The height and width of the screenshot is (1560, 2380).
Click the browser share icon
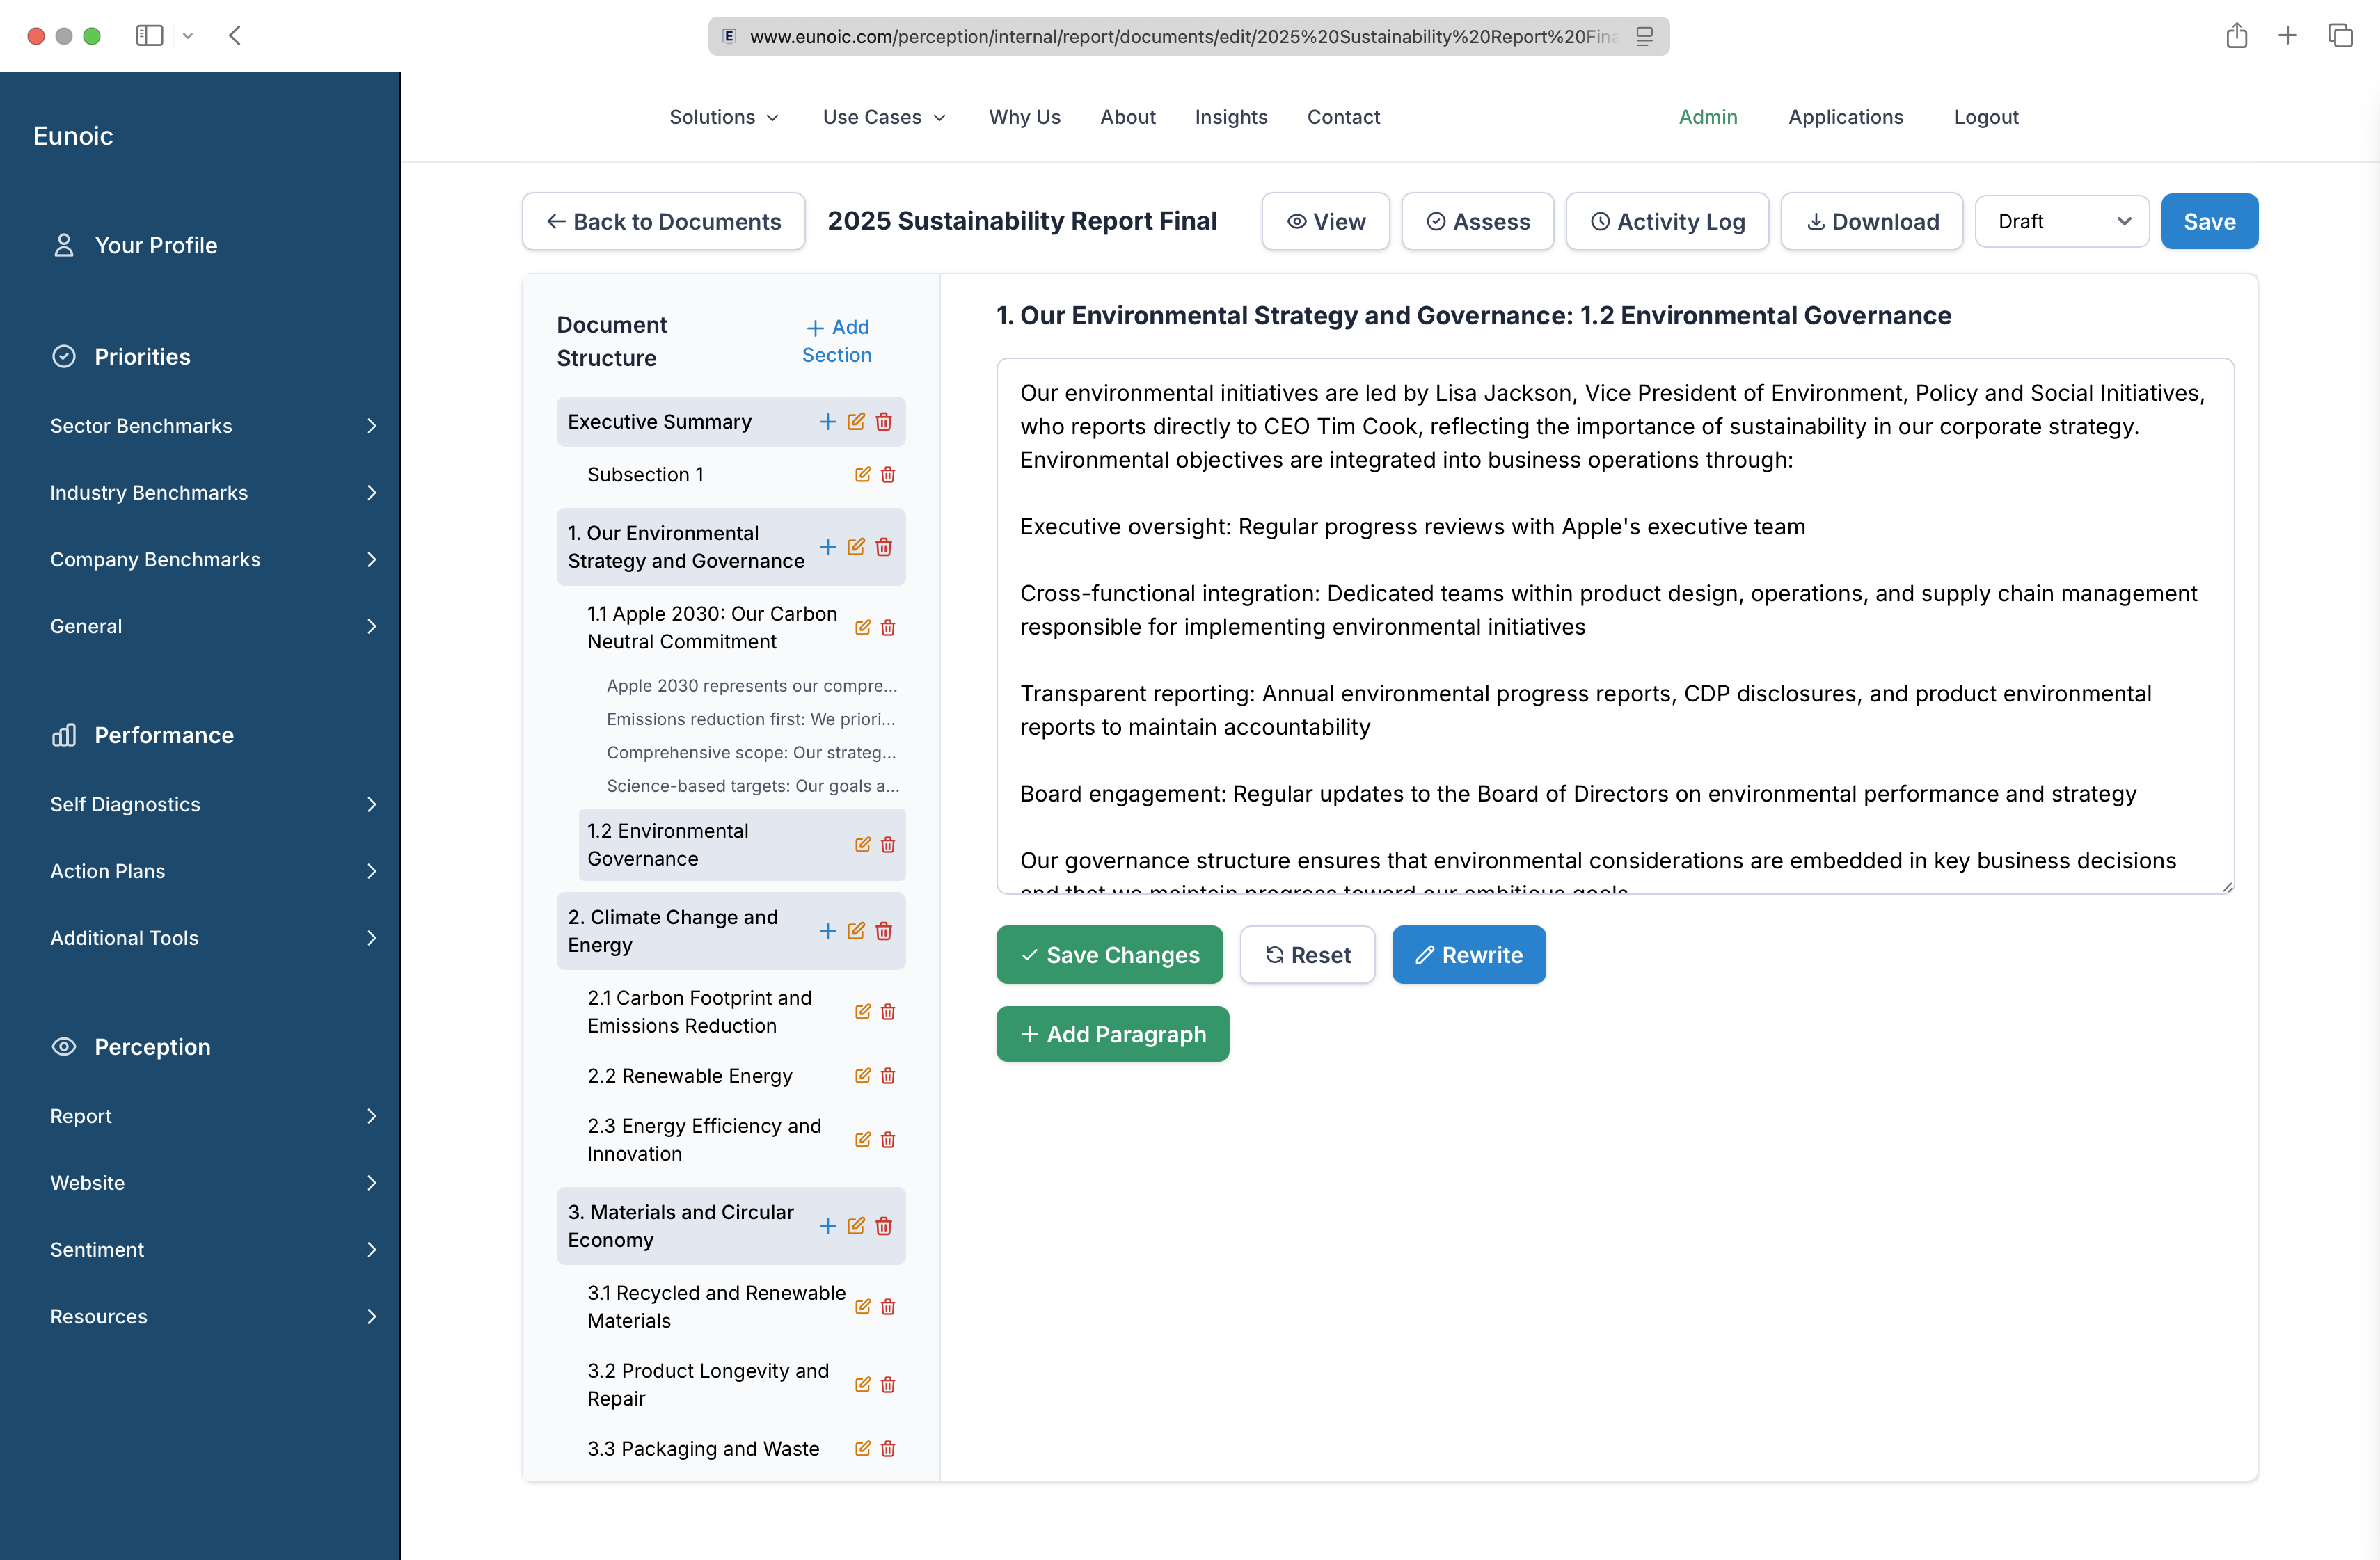[2237, 36]
